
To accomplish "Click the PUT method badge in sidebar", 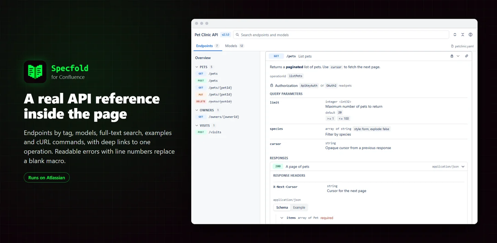I will [201, 95].
